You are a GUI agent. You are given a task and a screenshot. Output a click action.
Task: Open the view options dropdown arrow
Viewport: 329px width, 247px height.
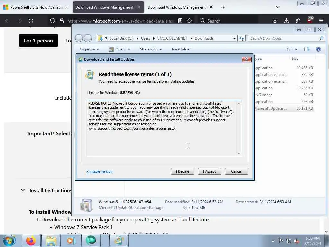(x=296, y=49)
